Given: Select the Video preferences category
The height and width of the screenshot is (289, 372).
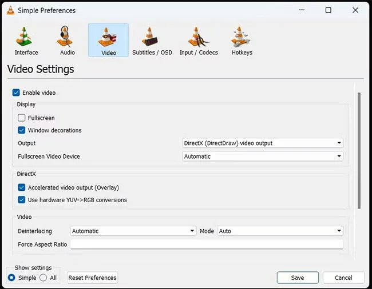Looking at the screenshot, I should click(108, 40).
